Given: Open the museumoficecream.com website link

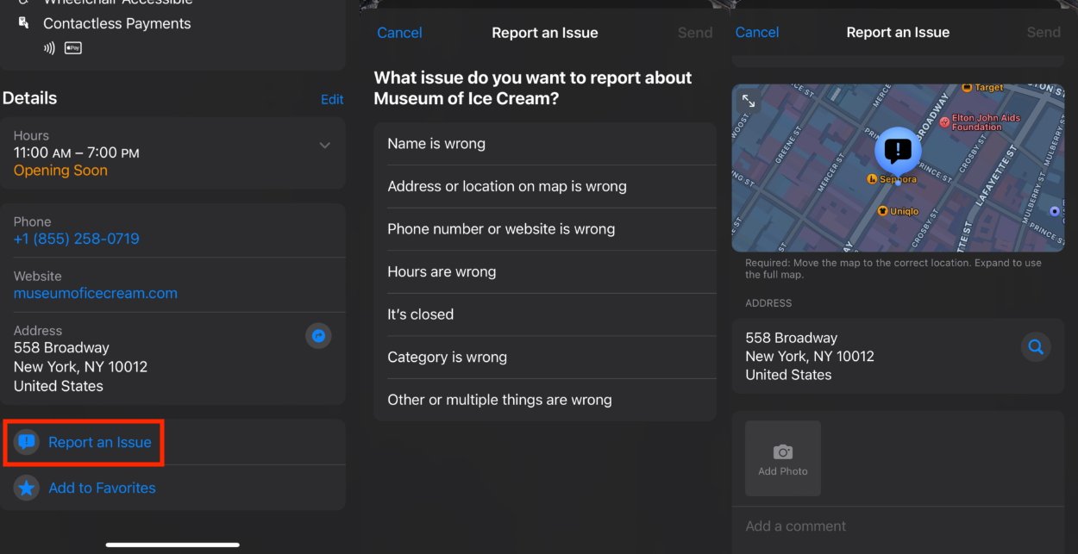Looking at the screenshot, I should pos(95,293).
